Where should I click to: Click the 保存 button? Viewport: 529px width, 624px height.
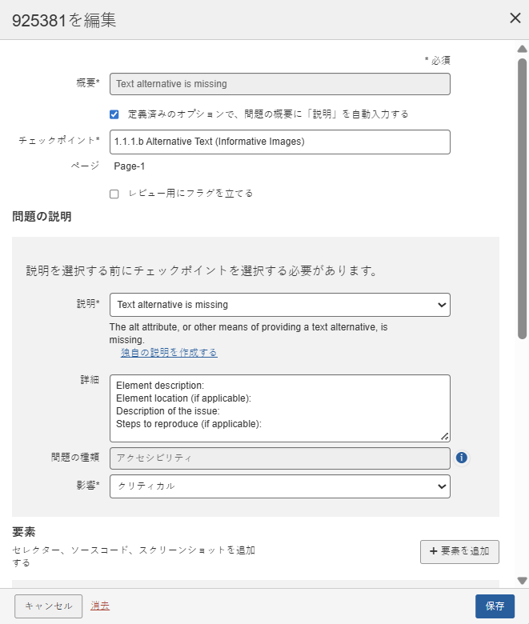pos(495,606)
